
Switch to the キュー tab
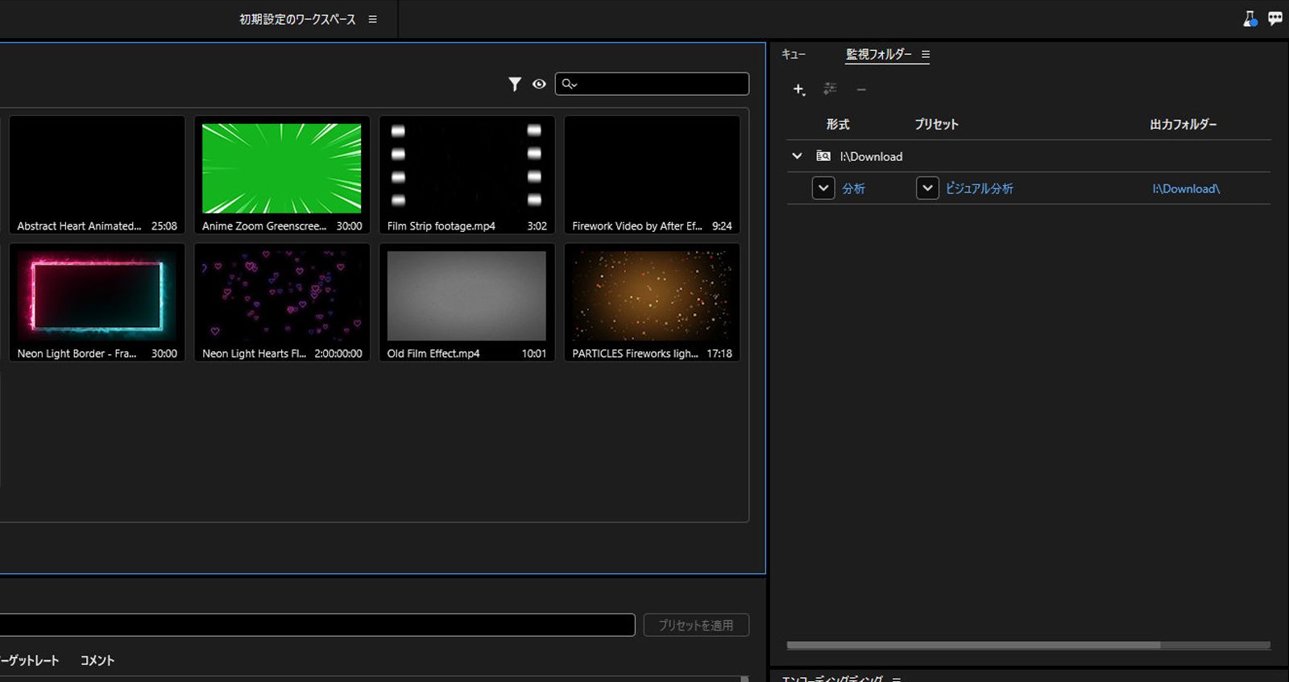794,55
